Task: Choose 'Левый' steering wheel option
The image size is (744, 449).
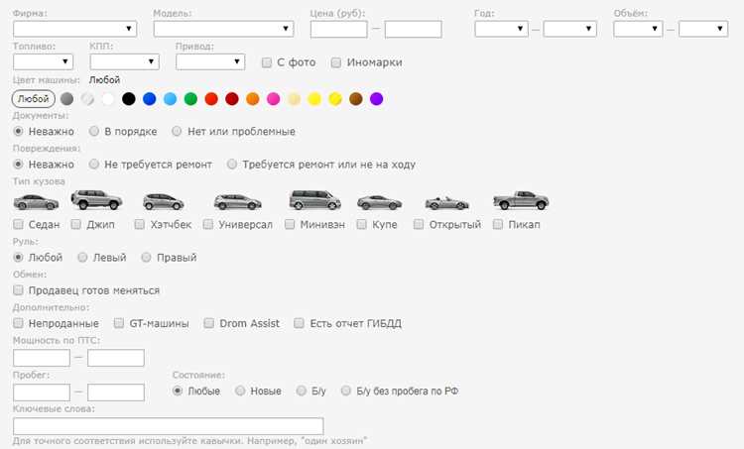Action: (x=82, y=257)
